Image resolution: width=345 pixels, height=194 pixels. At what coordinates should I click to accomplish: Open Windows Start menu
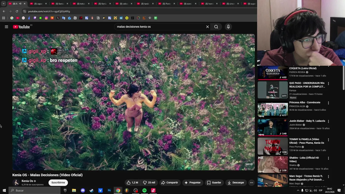[x=4, y=190]
